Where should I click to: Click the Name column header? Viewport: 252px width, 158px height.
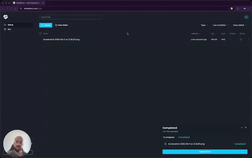(x=45, y=34)
